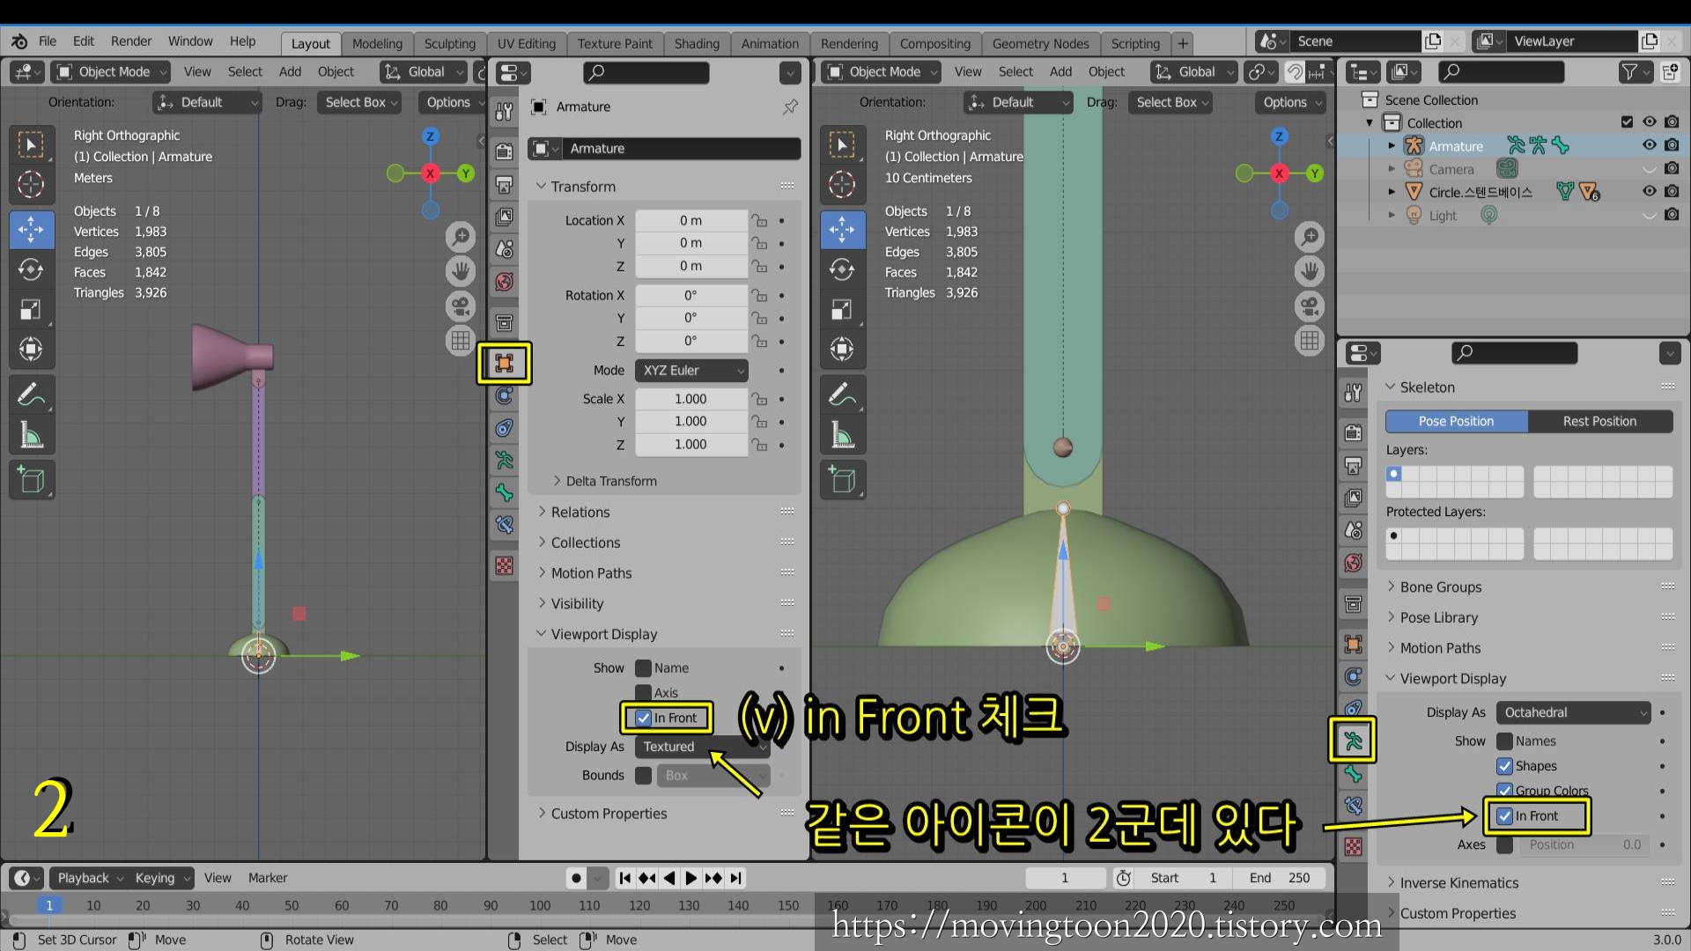Open Object Mode dropdown in left viewport

pos(110,72)
